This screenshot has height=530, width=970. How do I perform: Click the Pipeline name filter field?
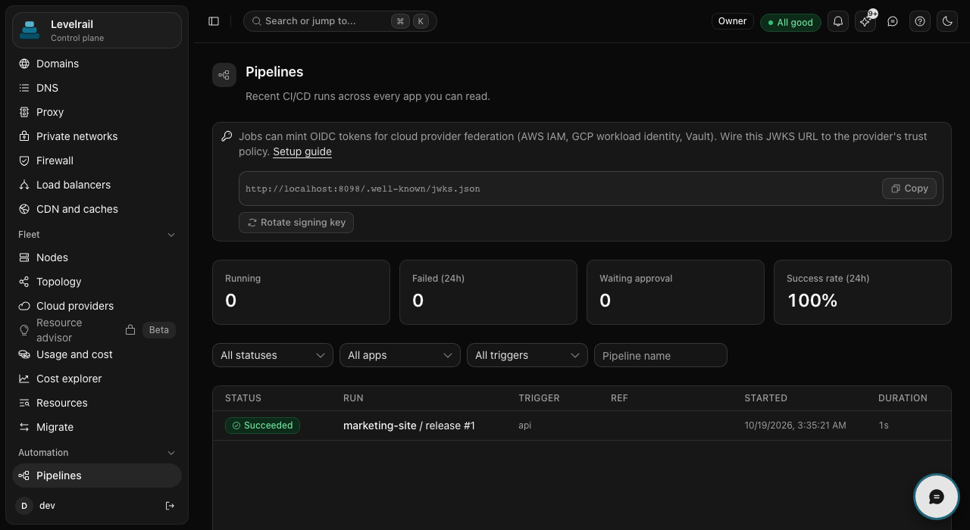[661, 355]
